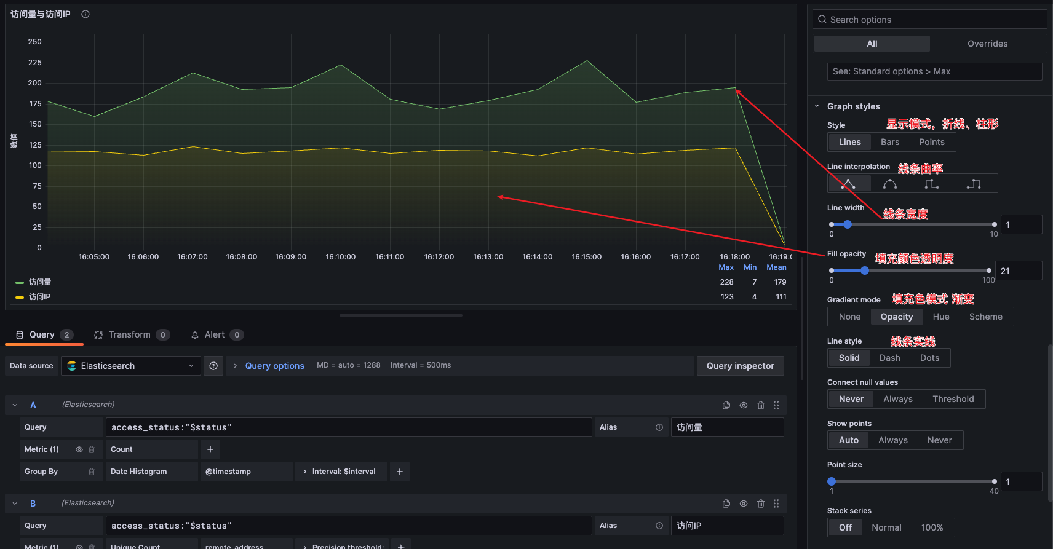This screenshot has height=549, width=1053.
Task: Switch to the Transform tab
Action: coord(129,334)
